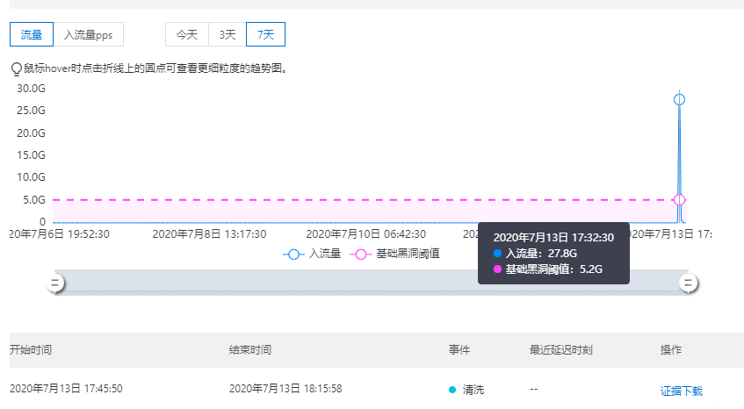Click the 事件 column header
Image resolution: width=744 pixels, height=409 pixels.
point(459,350)
